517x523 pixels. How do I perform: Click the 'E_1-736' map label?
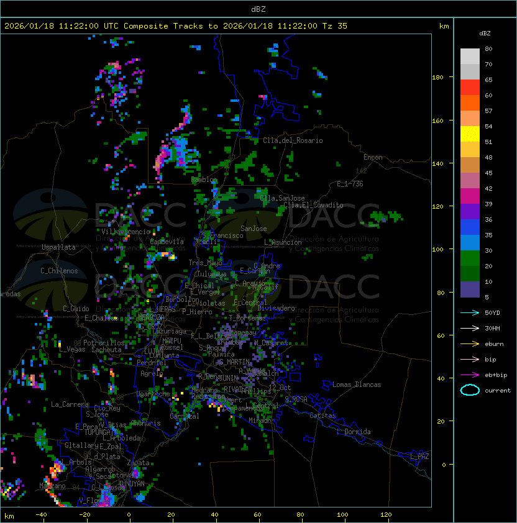tap(350, 184)
